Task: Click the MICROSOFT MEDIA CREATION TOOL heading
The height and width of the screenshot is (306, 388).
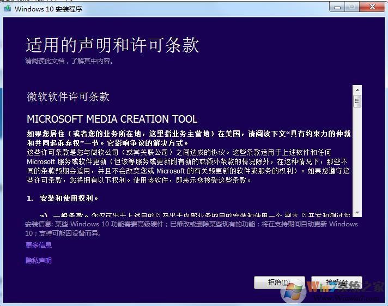Action: pyautogui.click(x=112, y=119)
